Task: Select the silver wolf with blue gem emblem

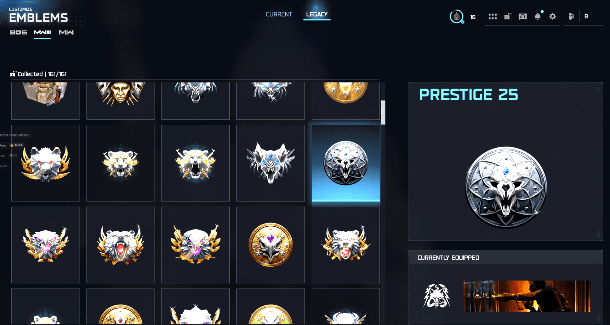Action: pos(271,163)
